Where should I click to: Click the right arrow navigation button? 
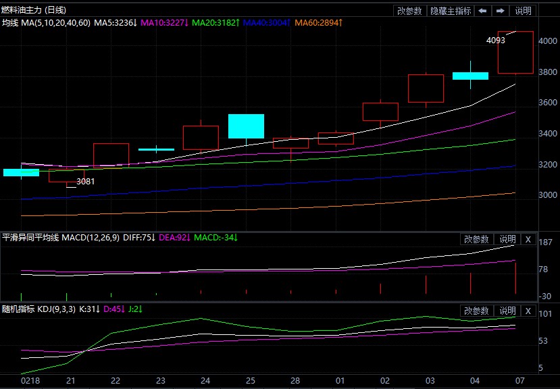click(501, 11)
